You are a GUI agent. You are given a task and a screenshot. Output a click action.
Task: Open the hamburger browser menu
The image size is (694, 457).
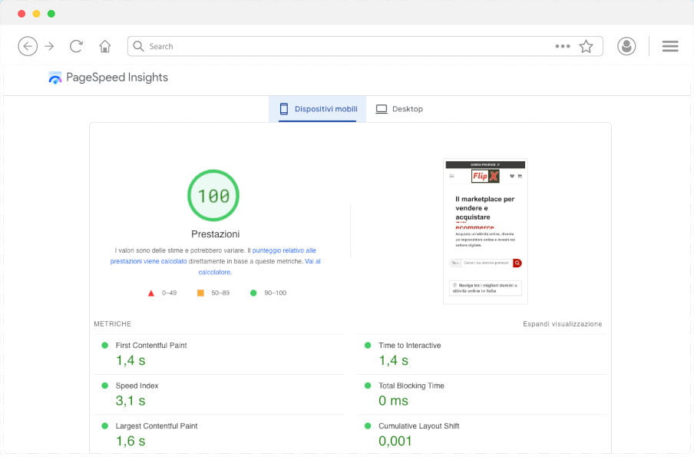[670, 46]
